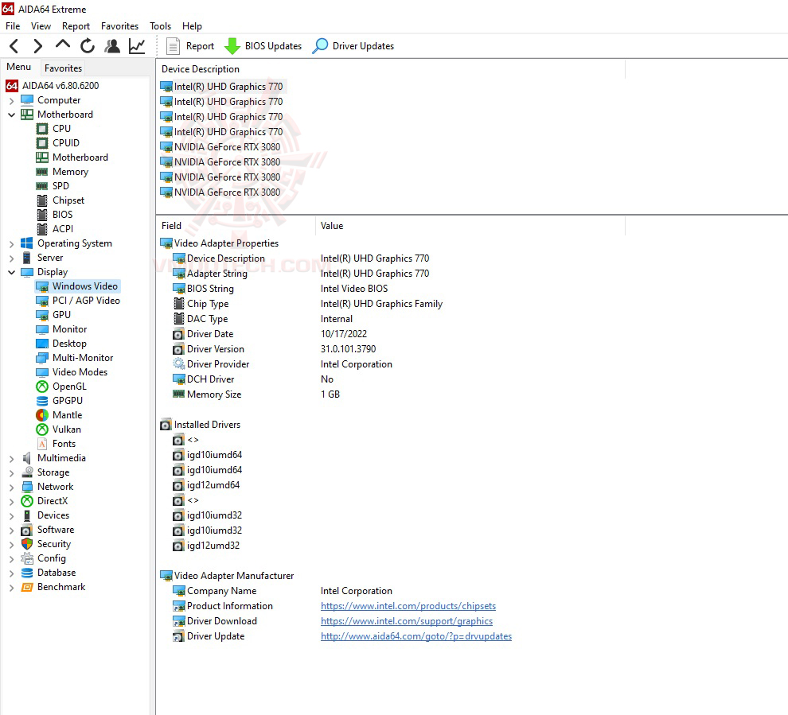Open the File menu

coord(13,26)
